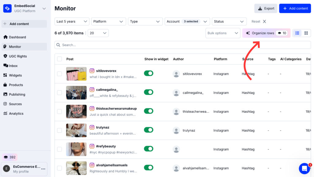Tick checkbox for thisteacherwearsmakeup row
Image resolution: width=314 pixels, height=177 pixels.
coord(59,111)
